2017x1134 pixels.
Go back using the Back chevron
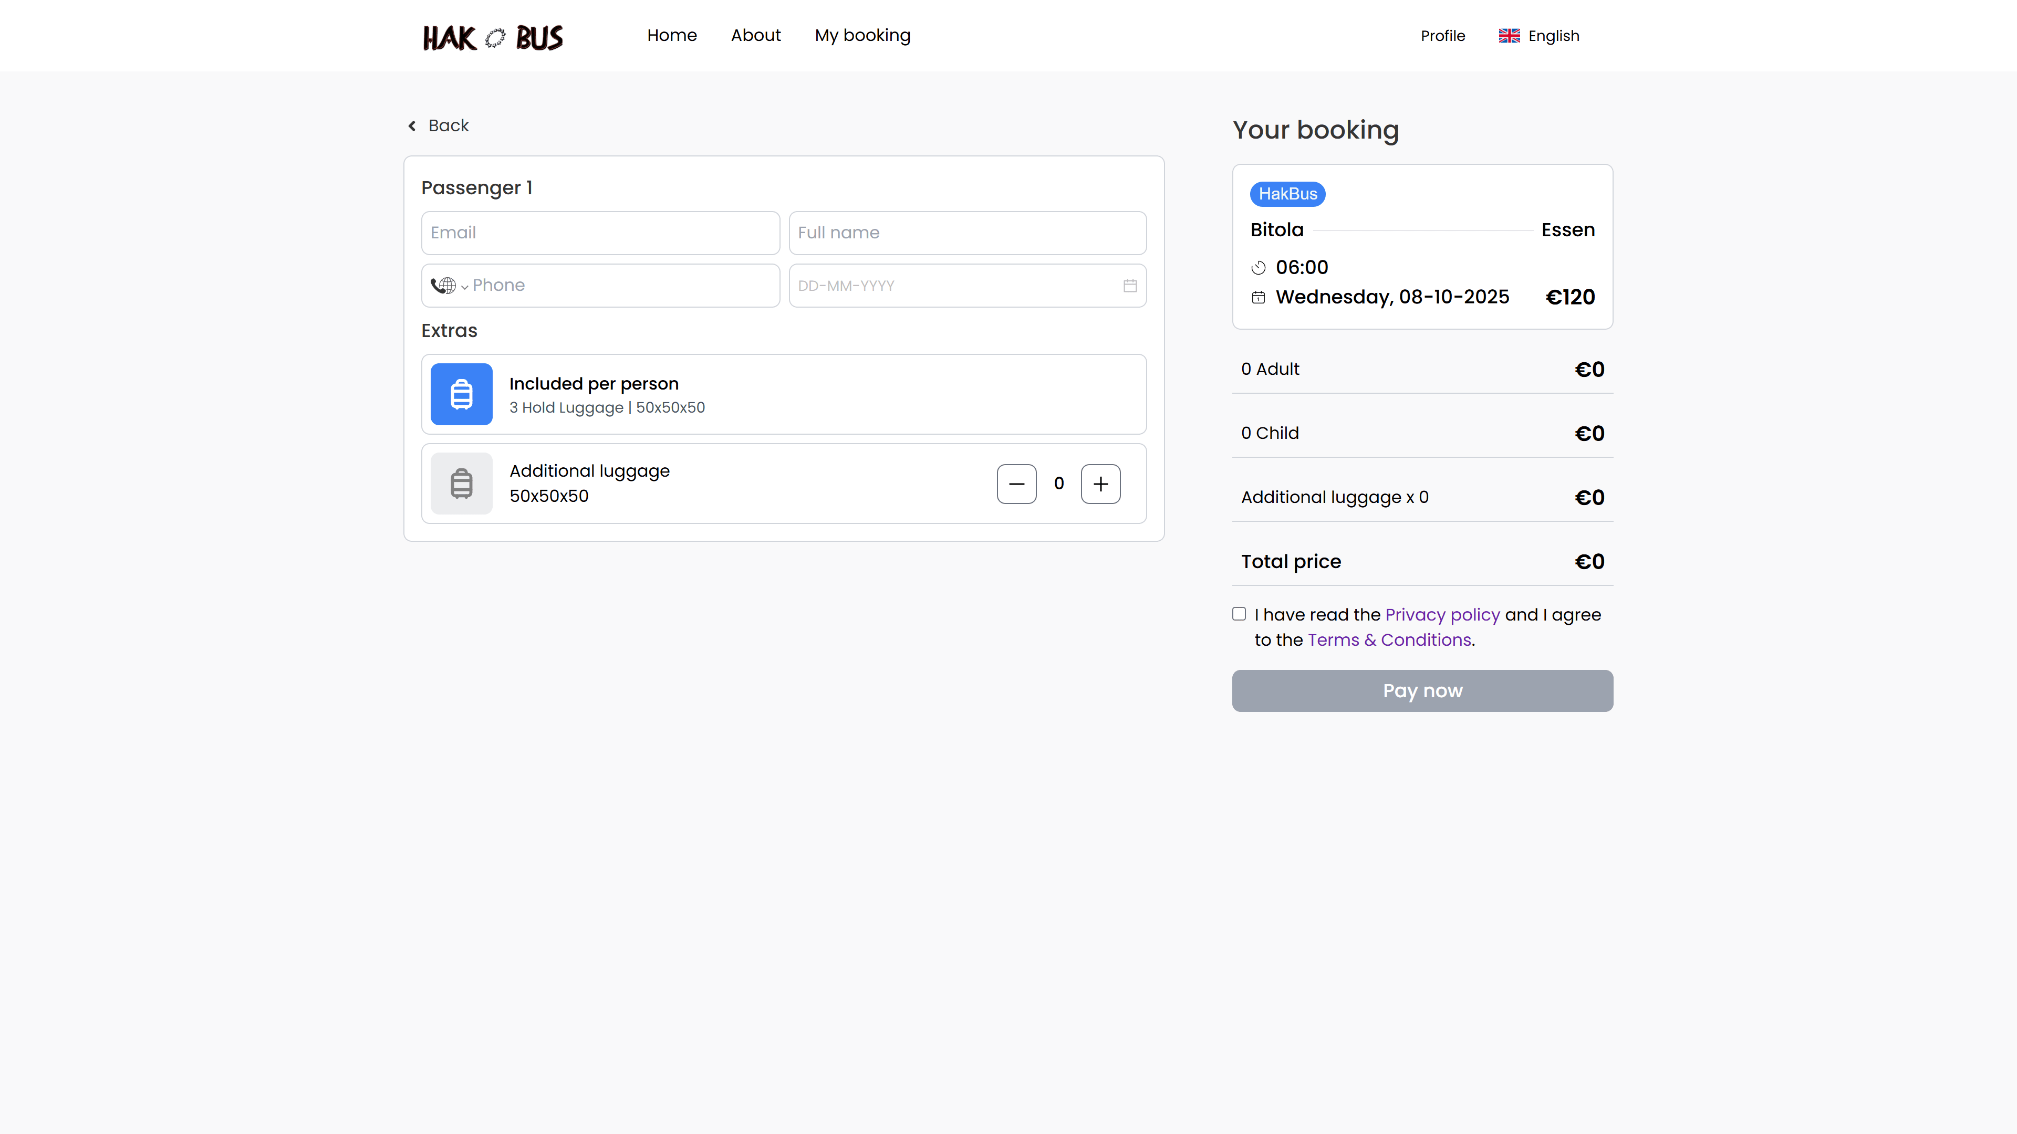tap(413, 126)
